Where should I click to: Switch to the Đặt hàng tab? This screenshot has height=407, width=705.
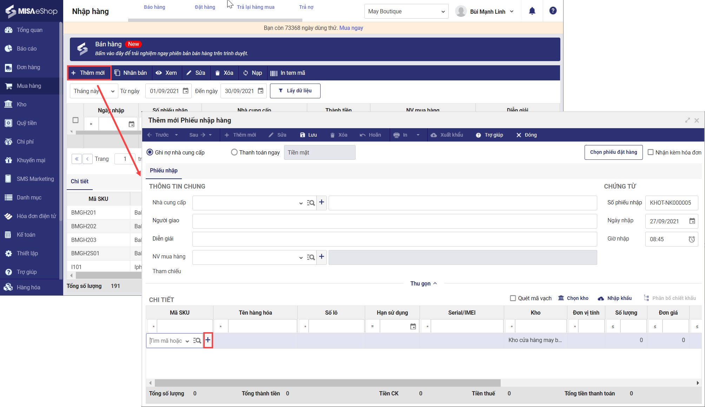205,7
